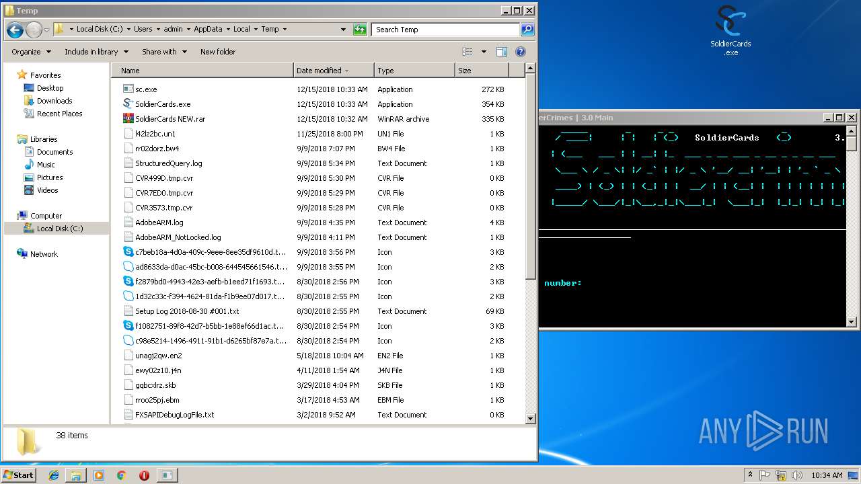Open the view options dropdown arrow
The height and width of the screenshot is (484, 861).
pyautogui.click(x=484, y=52)
